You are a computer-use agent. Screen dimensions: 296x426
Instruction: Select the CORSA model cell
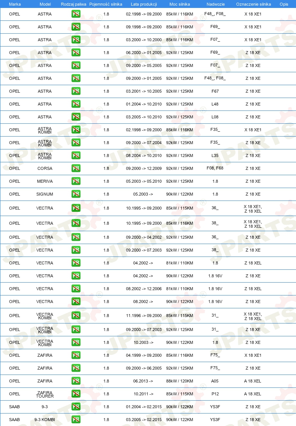coord(45,168)
